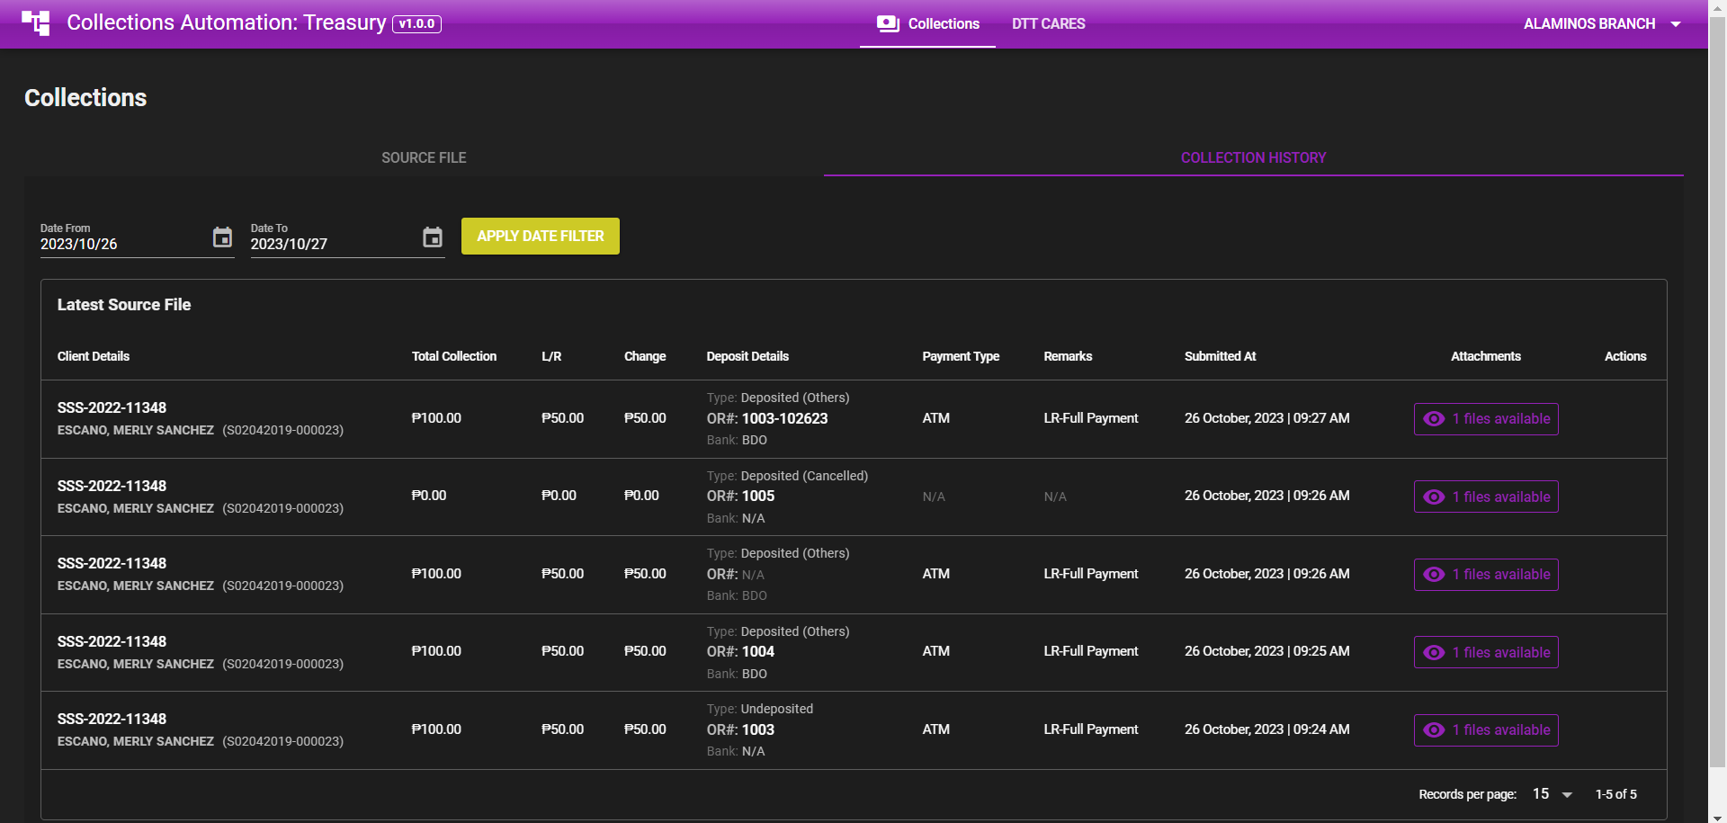Click 'Deposited (Cancelled)' type text
This screenshot has width=1727, height=823.
coord(804,476)
